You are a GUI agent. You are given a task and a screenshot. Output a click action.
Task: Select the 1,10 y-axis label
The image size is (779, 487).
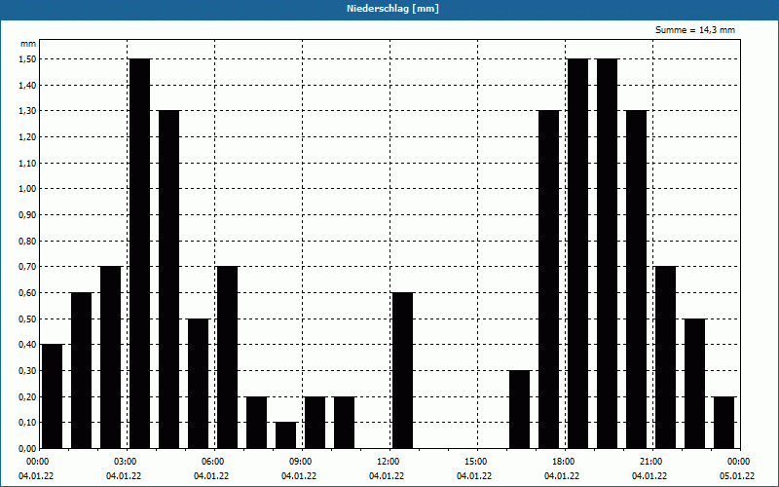pos(25,163)
